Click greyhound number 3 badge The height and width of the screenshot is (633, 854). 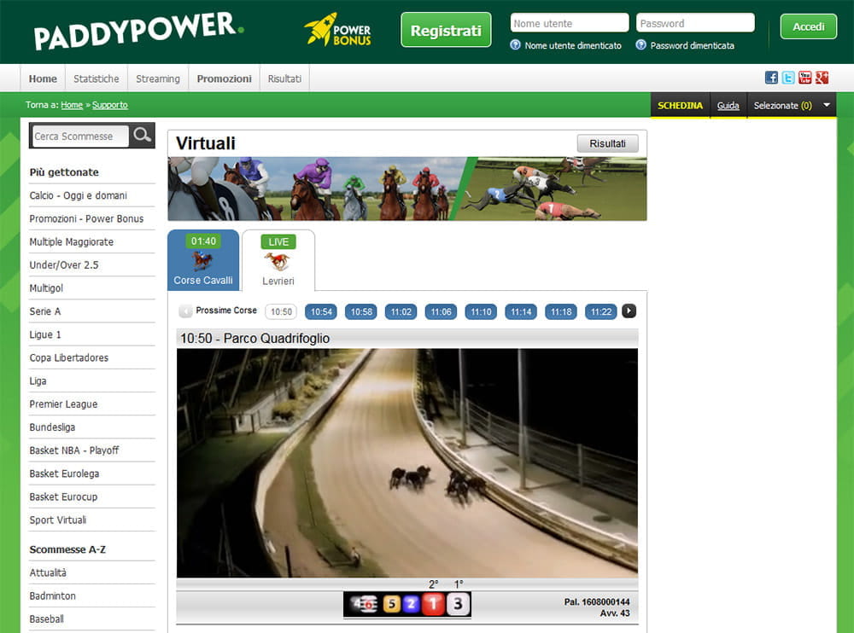coord(458,604)
